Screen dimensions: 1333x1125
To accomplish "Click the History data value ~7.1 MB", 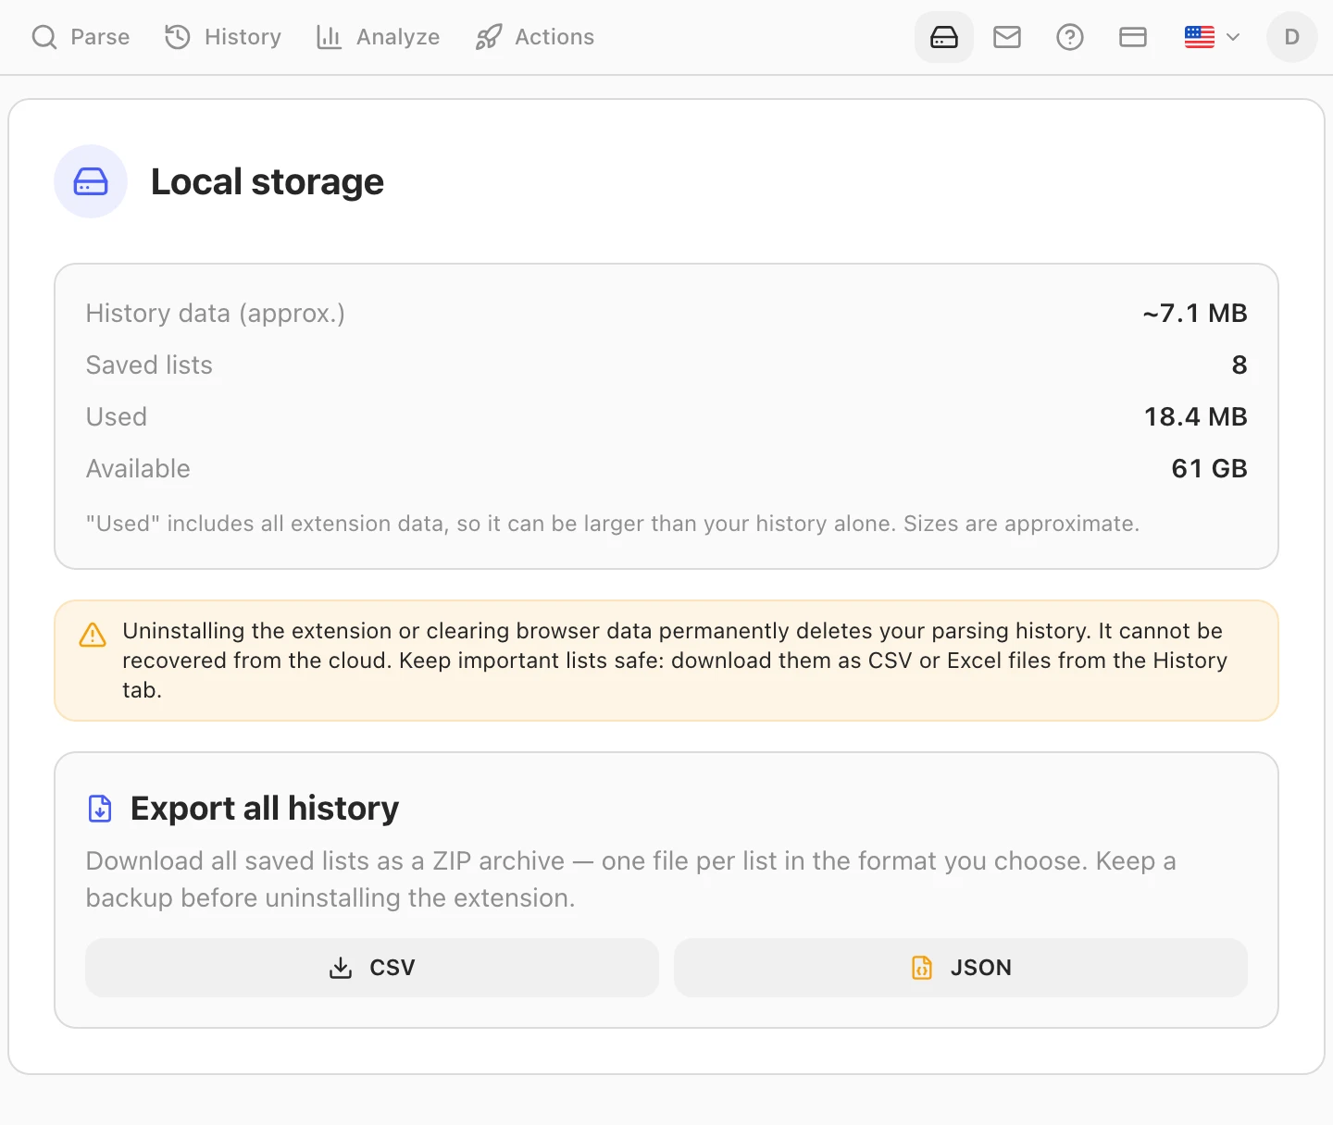I will (1195, 314).
